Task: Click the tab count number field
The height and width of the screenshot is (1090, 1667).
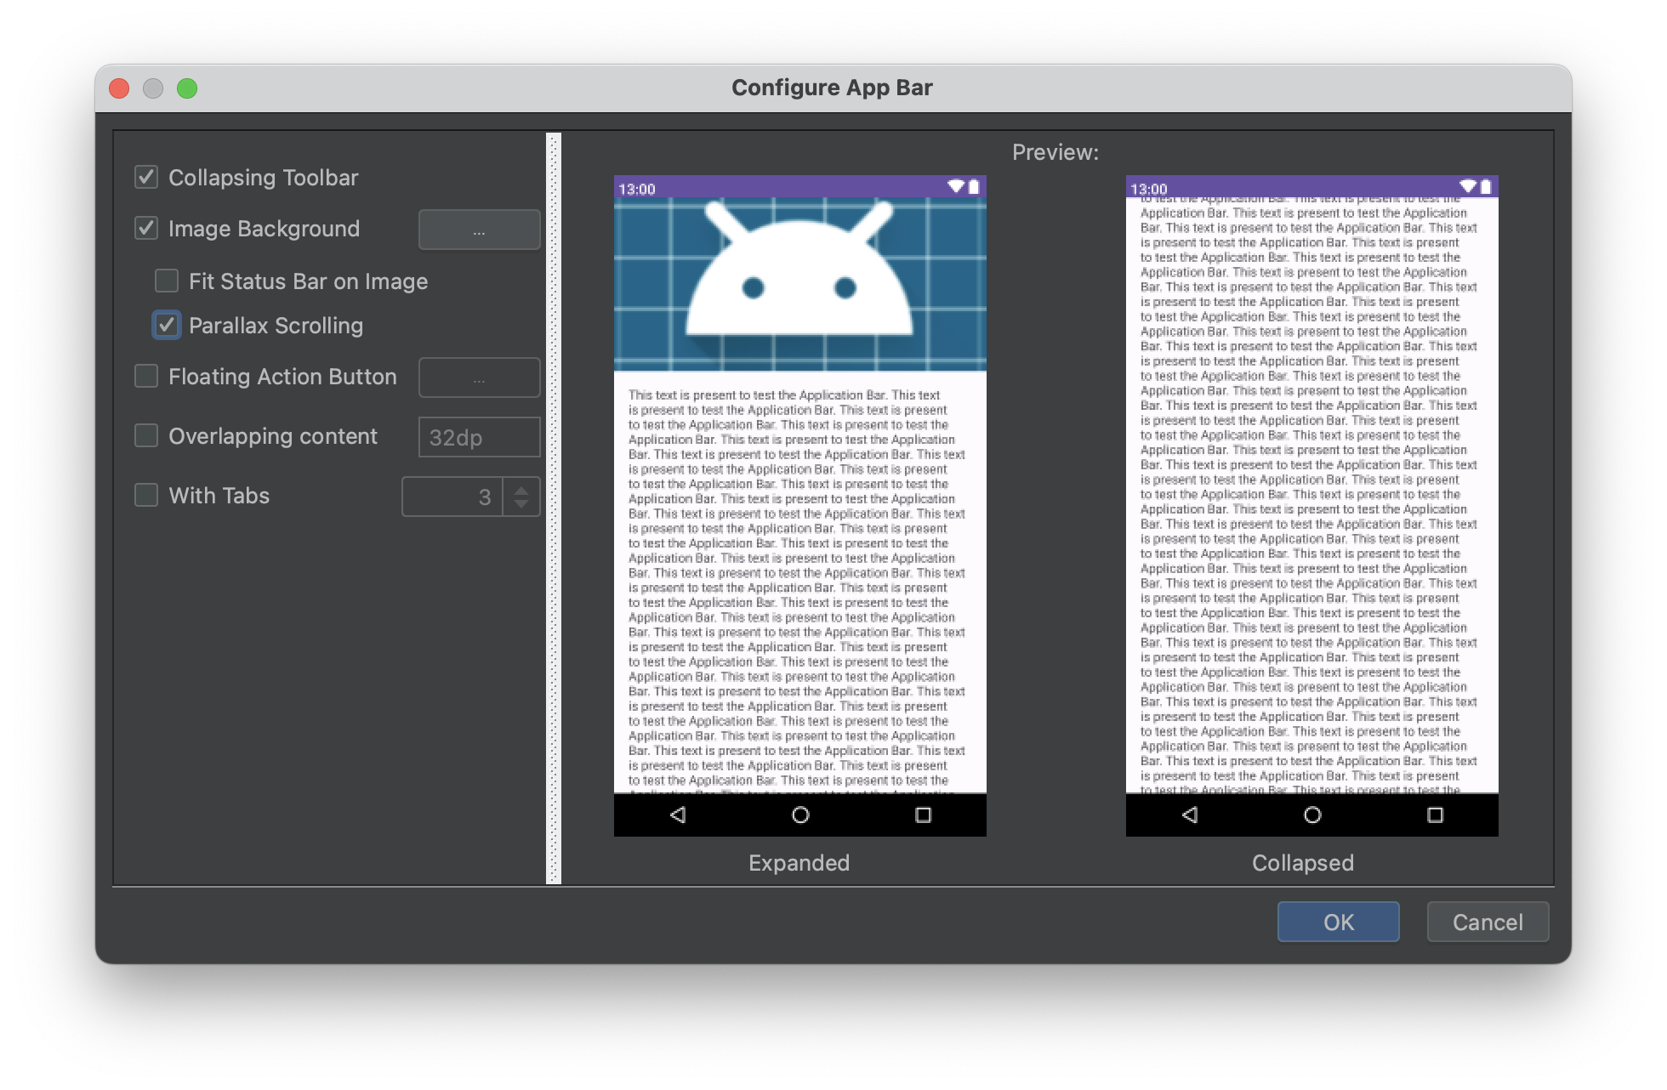Action: pyautogui.click(x=452, y=497)
